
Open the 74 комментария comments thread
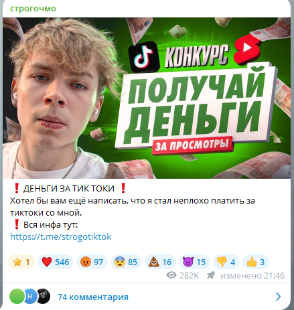93,297
